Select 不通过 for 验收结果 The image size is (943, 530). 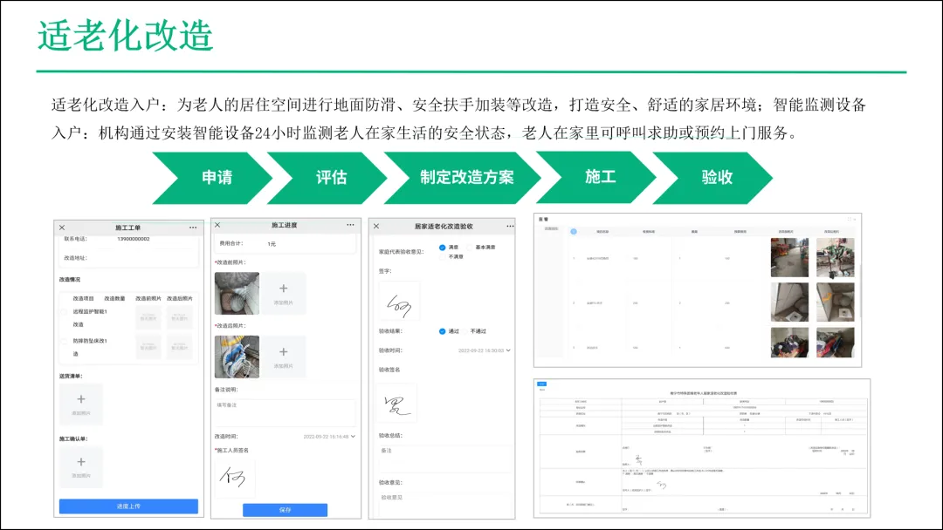(x=465, y=331)
